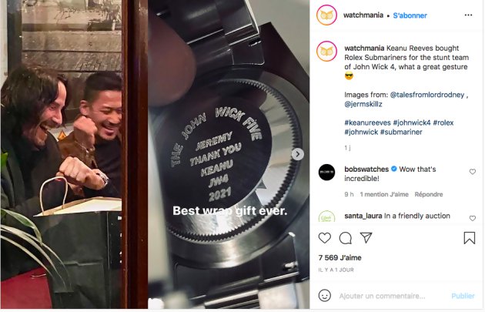Open the emoji picker smiley icon
This screenshot has height=312, width=485.
[x=324, y=296]
